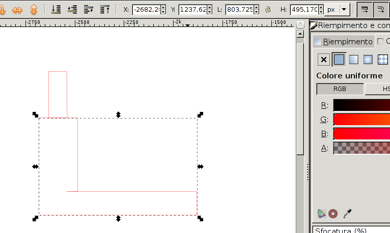Image resolution: width=390 pixels, height=233 pixels.
Task: Click the top-left scale handle
Action: [35, 114]
